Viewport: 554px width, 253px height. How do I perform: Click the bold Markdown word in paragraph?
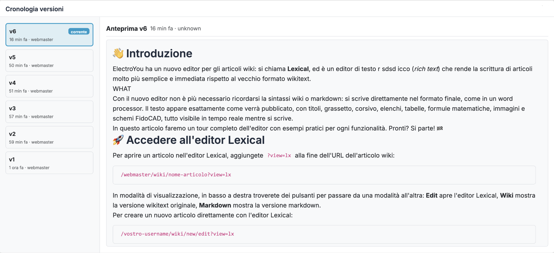point(215,205)
